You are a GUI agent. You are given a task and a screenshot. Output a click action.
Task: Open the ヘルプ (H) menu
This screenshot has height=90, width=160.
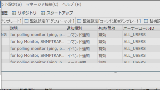coord(72,4)
